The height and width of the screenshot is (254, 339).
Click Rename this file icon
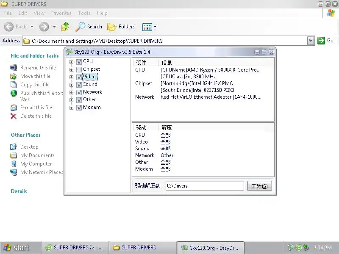pyautogui.click(x=14, y=68)
